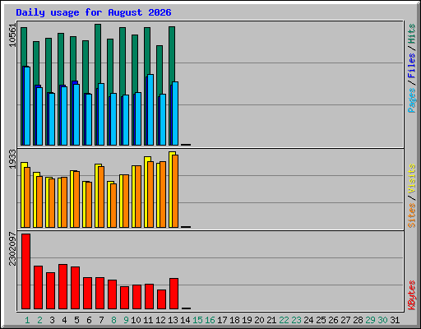Click the red KBytes bar for day 13
Screen dimensions: 421x329
point(174,294)
